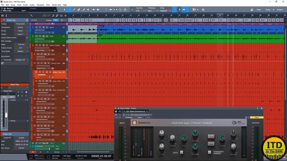287x161 pixels.
Task: Click the Snare Sum folder icon
Action: coord(64,64)
